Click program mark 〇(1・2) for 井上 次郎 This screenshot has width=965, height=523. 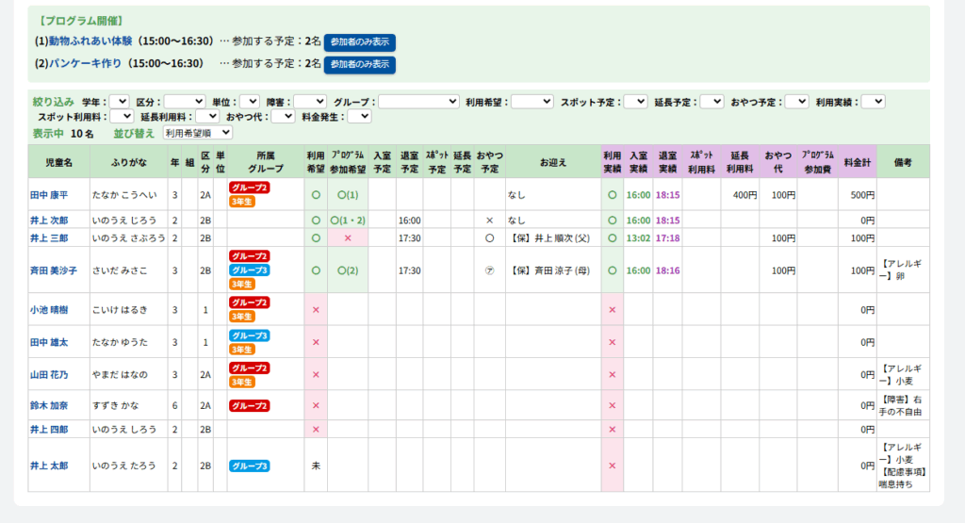tap(348, 220)
